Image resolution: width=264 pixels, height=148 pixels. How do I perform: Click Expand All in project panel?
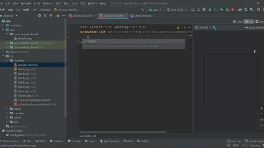[x=45, y=16]
